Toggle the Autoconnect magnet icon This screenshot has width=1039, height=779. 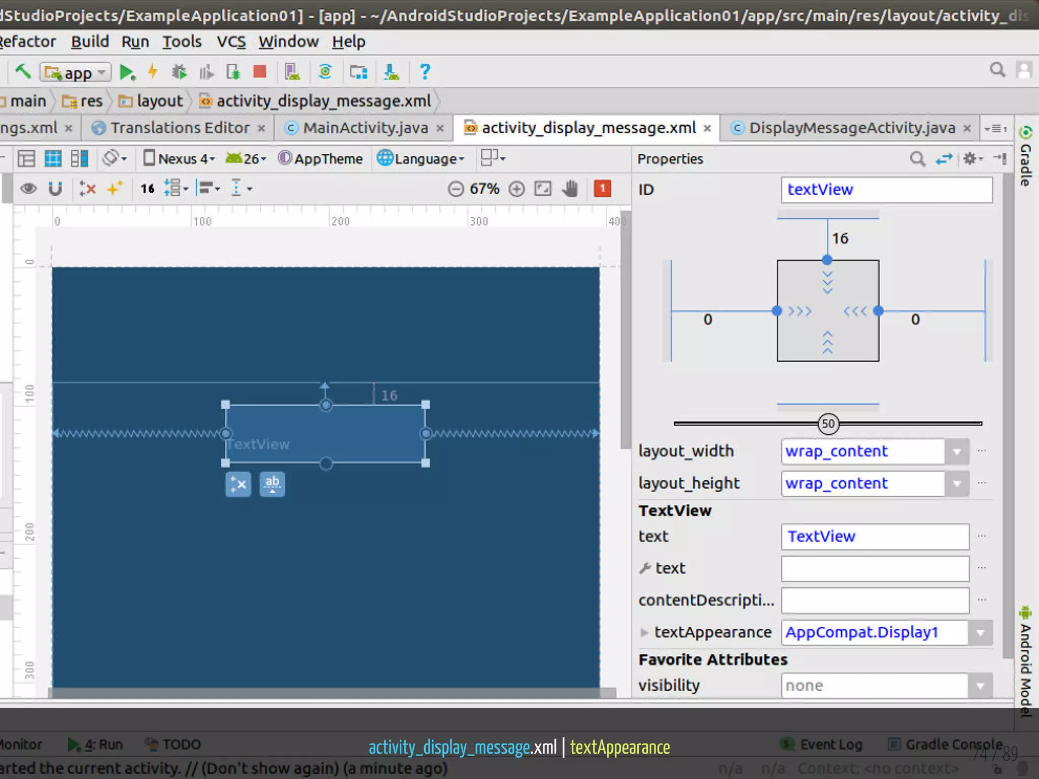(55, 189)
